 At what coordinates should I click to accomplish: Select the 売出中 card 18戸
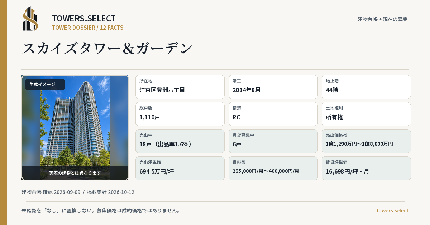tap(180, 141)
